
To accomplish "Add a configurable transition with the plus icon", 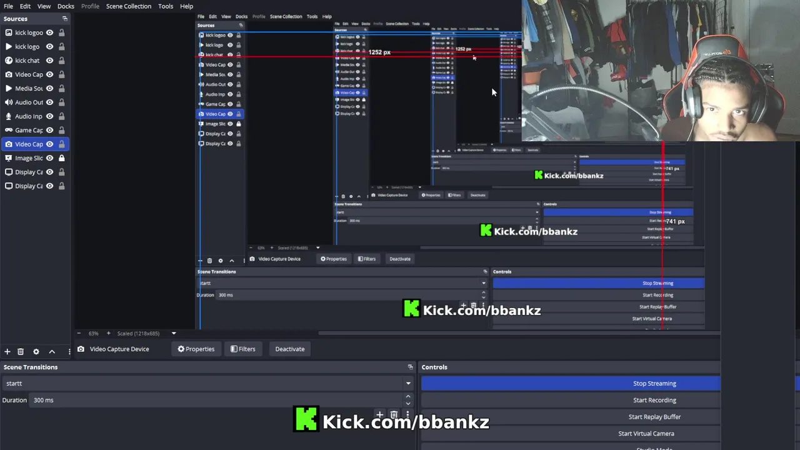I will 379,414.
